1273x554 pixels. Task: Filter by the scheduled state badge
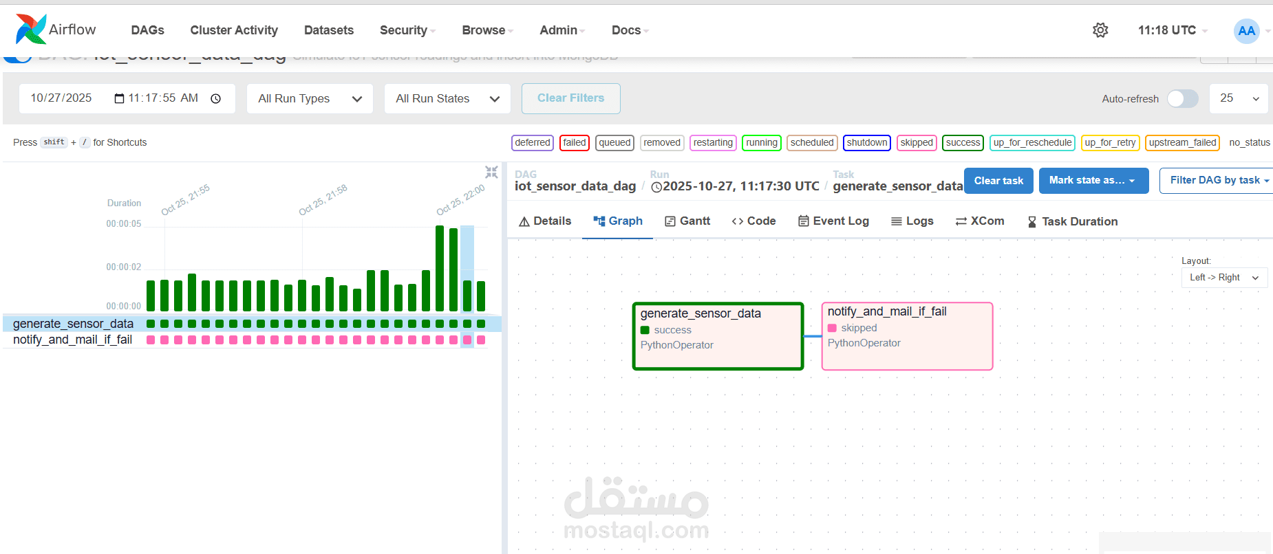coord(812,142)
